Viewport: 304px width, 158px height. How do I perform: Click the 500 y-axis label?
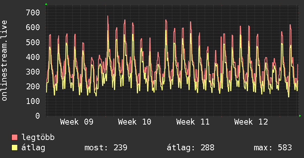tap(33, 42)
